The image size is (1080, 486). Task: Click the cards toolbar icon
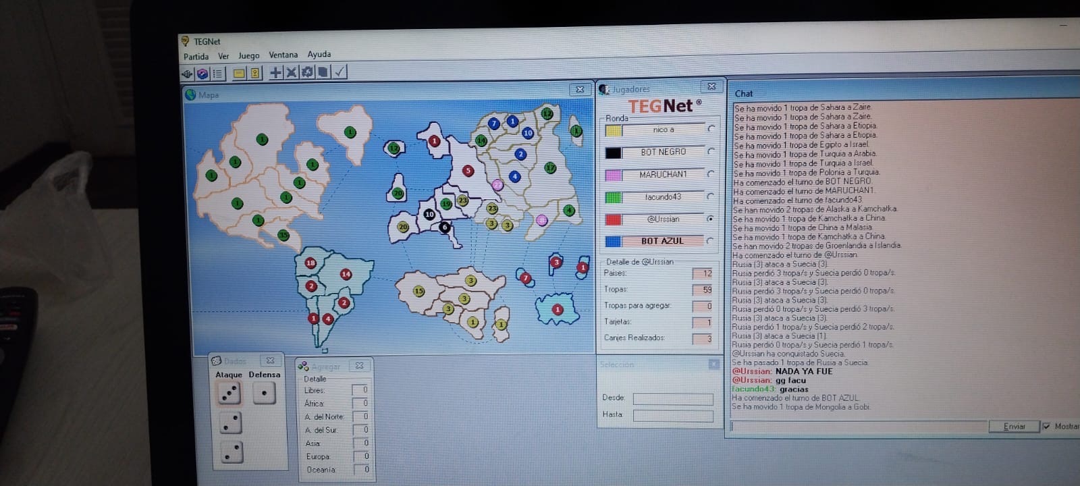[x=323, y=72]
